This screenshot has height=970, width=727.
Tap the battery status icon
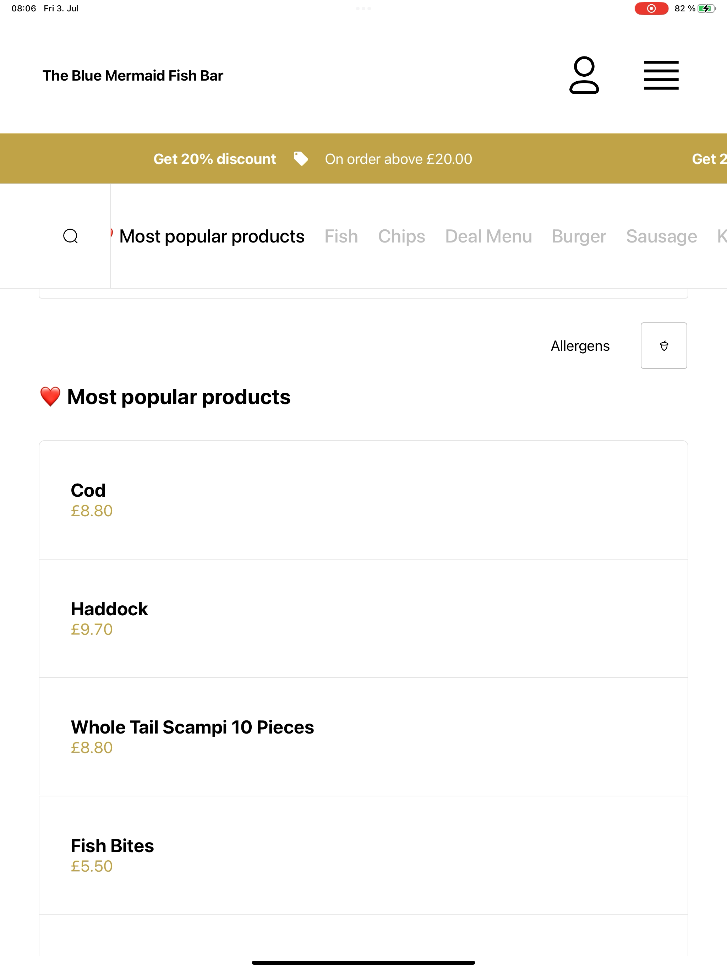707,8
